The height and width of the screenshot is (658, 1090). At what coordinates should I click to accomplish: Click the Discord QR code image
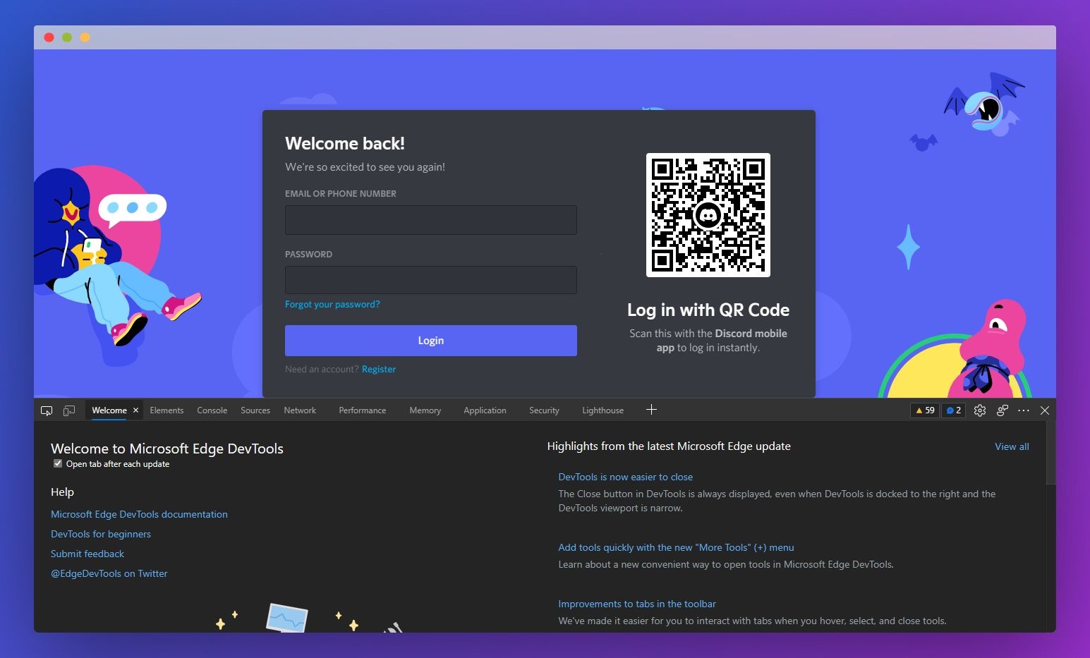coord(708,215)
